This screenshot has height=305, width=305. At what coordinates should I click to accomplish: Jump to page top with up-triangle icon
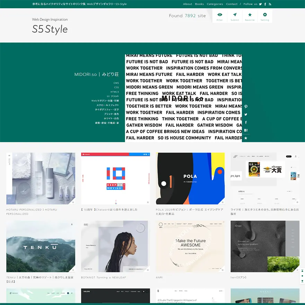302,271
